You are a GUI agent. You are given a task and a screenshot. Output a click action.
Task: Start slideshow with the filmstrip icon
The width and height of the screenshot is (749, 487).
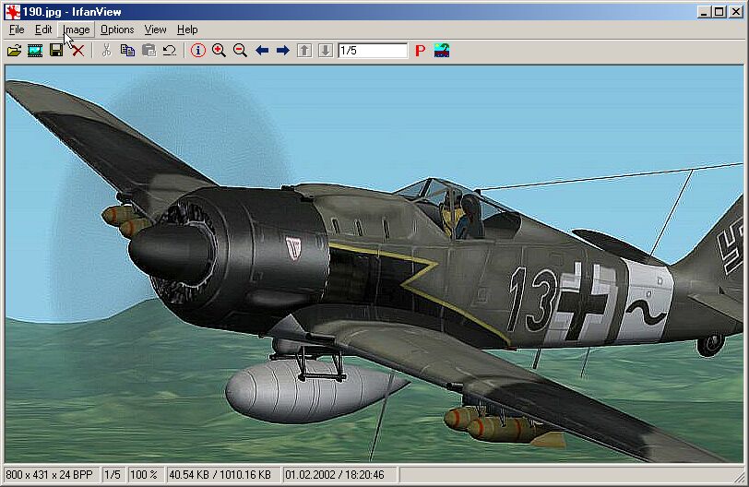(x=35, y=50)
